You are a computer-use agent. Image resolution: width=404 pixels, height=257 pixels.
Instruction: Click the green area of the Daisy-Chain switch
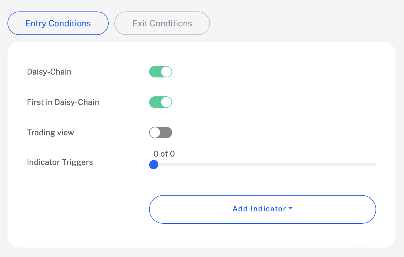pos(155,72)
